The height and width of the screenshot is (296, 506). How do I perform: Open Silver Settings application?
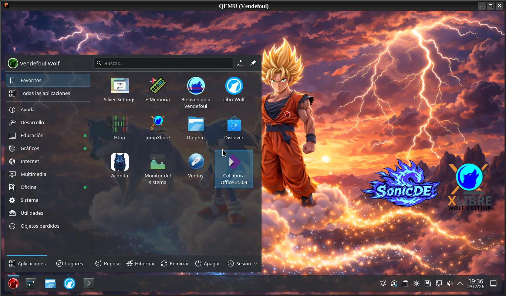(119, 86)
